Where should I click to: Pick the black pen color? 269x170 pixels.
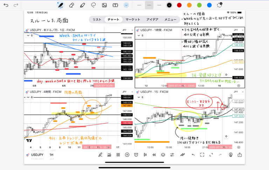(x=169, y=5)
